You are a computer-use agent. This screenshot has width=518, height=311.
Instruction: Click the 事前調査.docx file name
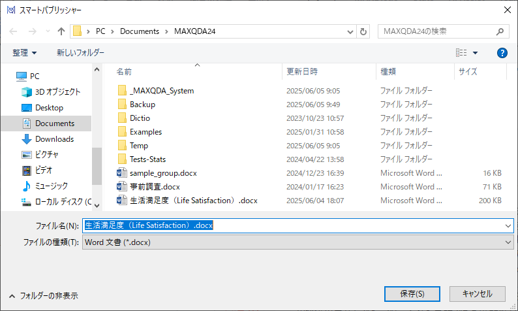point(155,187)
